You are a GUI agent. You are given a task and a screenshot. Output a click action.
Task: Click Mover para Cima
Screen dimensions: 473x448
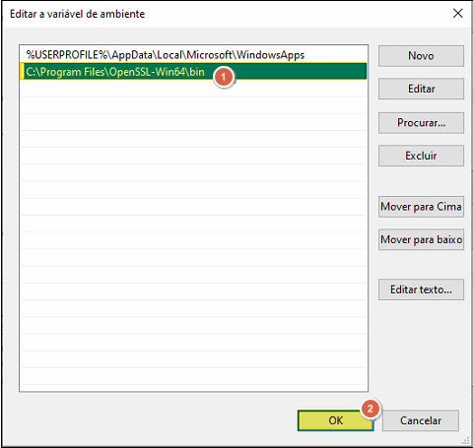click(x=421, y=207)
